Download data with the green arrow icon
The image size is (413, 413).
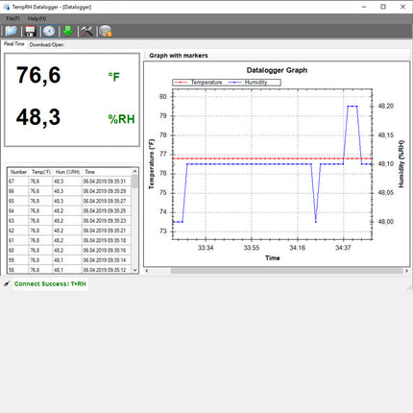click(x=68, y=32)
